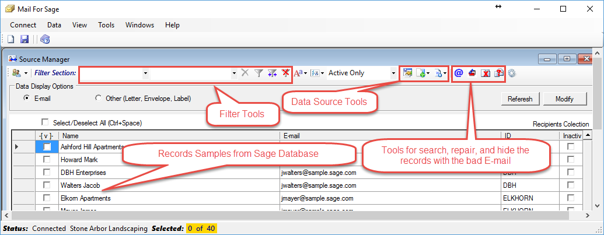The height and width of the screenshot is (235, 604).
Task: Hide bad e-mail records with red X icon
Action: click(x=486, y=73)
